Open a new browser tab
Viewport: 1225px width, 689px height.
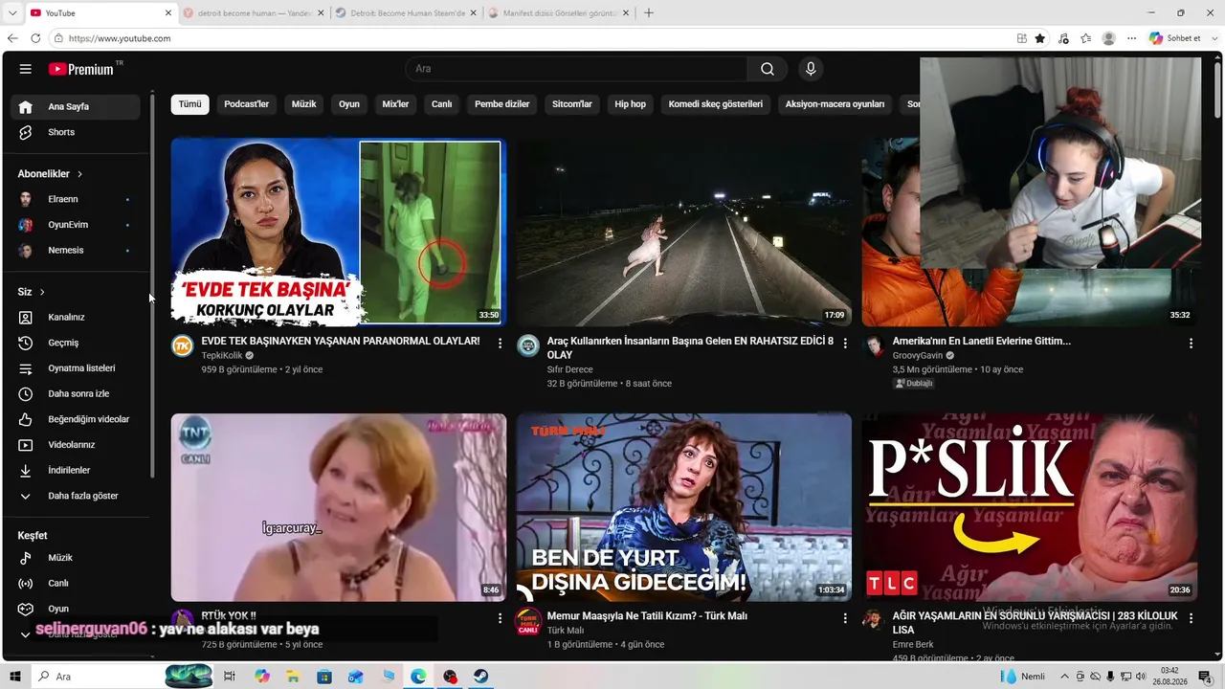coord(649,13)
